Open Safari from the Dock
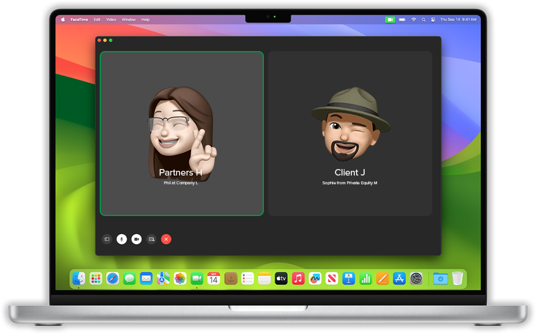536x334 pixels. [x=113, y=278]
